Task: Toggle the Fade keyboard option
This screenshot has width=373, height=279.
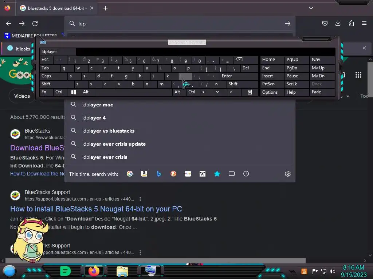Action: [322, 92]
